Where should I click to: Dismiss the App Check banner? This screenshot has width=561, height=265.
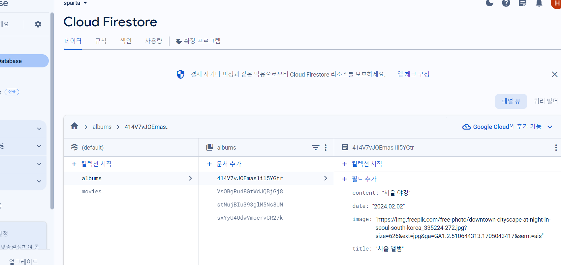click(555, 74)
